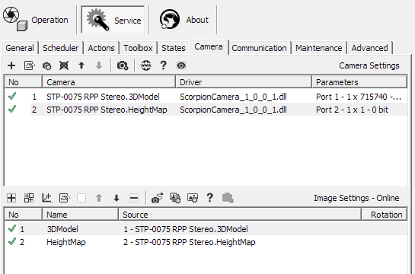Delete selected camera icon
Image resolution: width=415 pixels, height=274 pixels.
pos(64,65)
